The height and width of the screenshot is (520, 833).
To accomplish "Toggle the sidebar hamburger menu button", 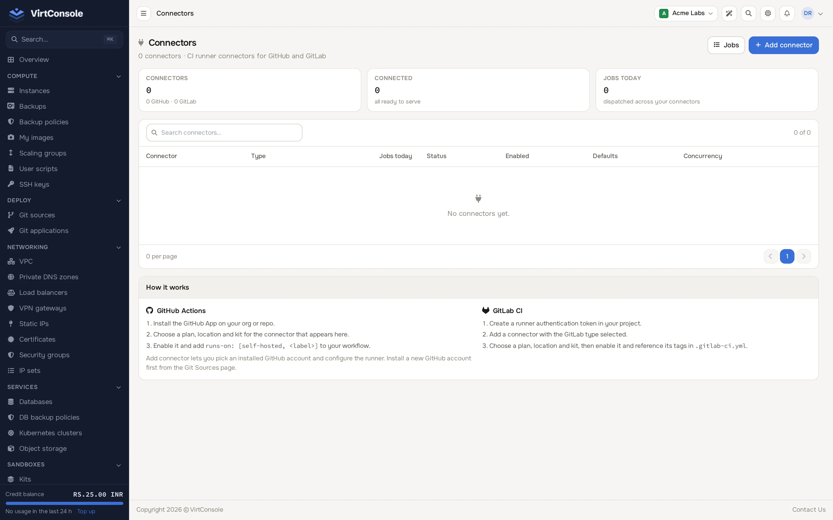I will click(x=143, y=14).
